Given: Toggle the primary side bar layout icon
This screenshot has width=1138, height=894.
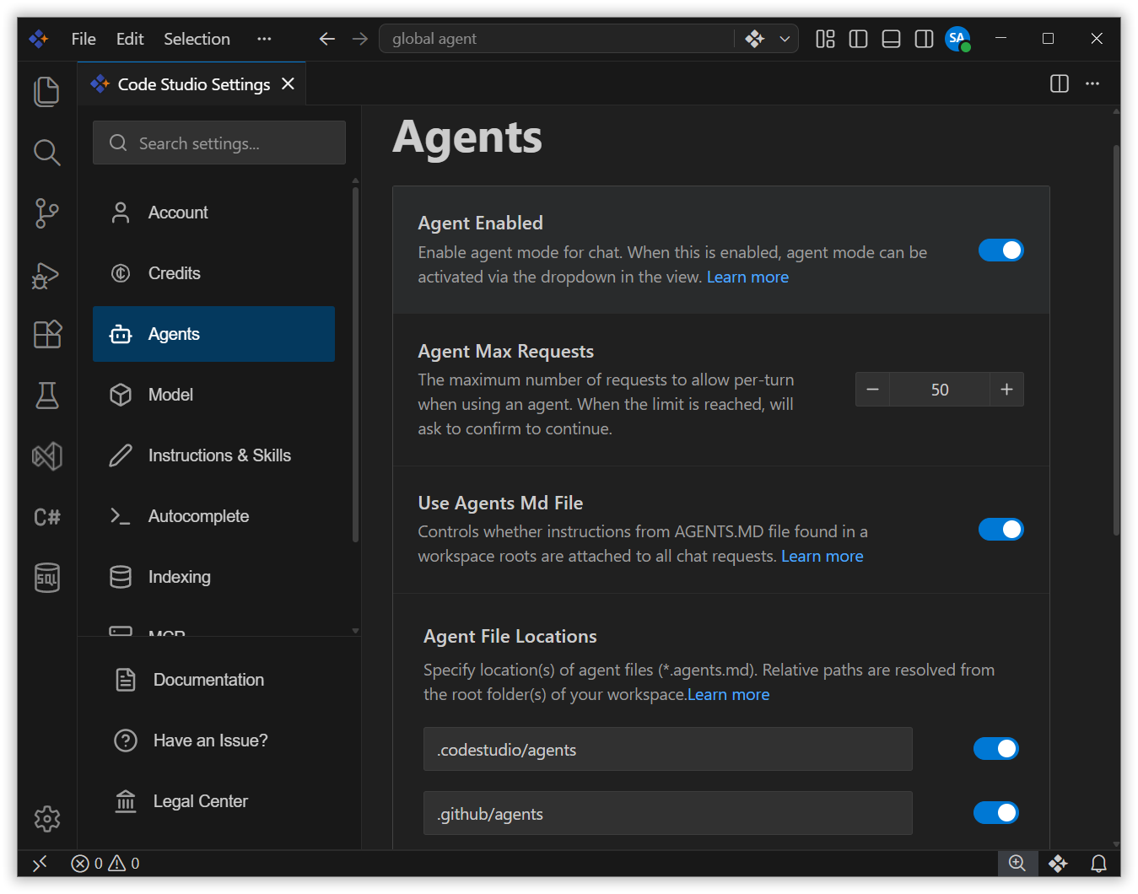Looking at the screenshot, I should pos(858,39).
